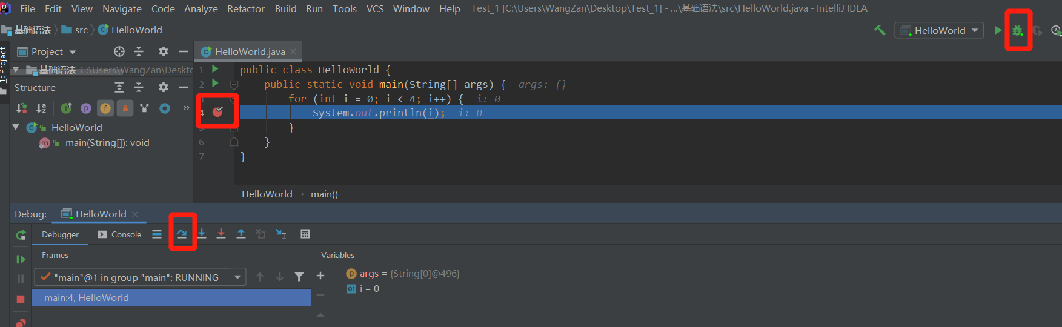
Task: Click the Step Over debugger button
Action: 182,234
